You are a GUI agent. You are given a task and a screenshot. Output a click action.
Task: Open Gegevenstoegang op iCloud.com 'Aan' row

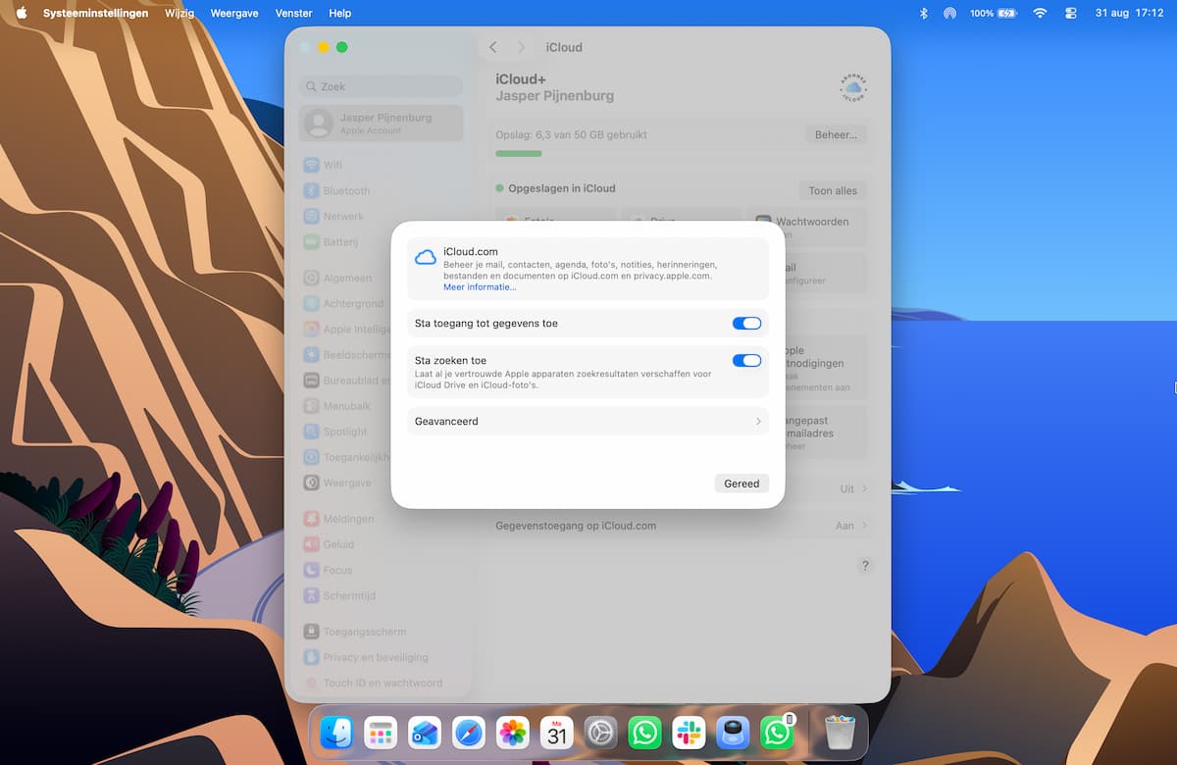pyautogui.click(x=682, y=526)
